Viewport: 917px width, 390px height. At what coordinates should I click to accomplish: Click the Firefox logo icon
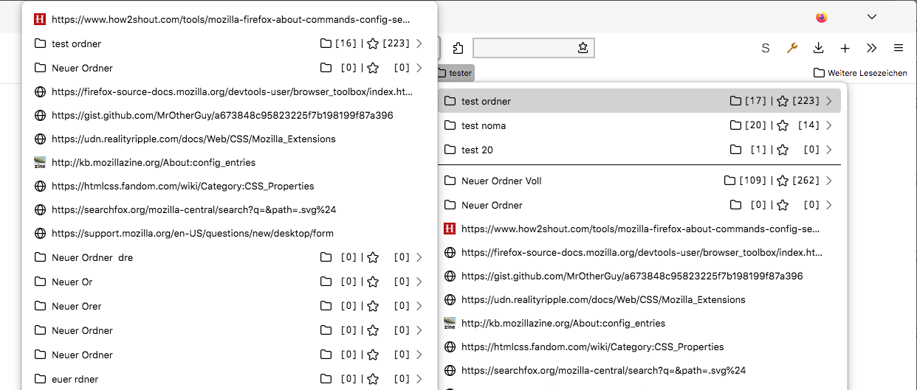(x=822, y=17)
